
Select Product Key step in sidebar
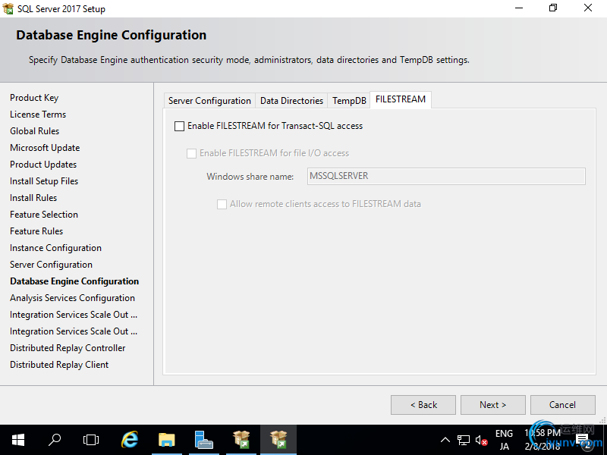[x=34, y=98]
